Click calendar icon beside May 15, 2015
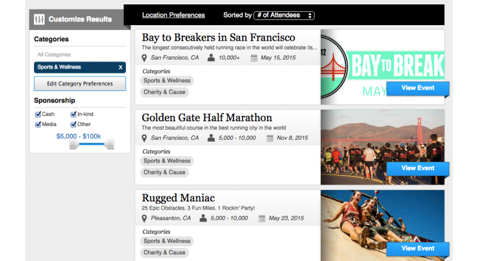Image resolution: width=478 pixels, height=261 pixels. pos(254,58)
